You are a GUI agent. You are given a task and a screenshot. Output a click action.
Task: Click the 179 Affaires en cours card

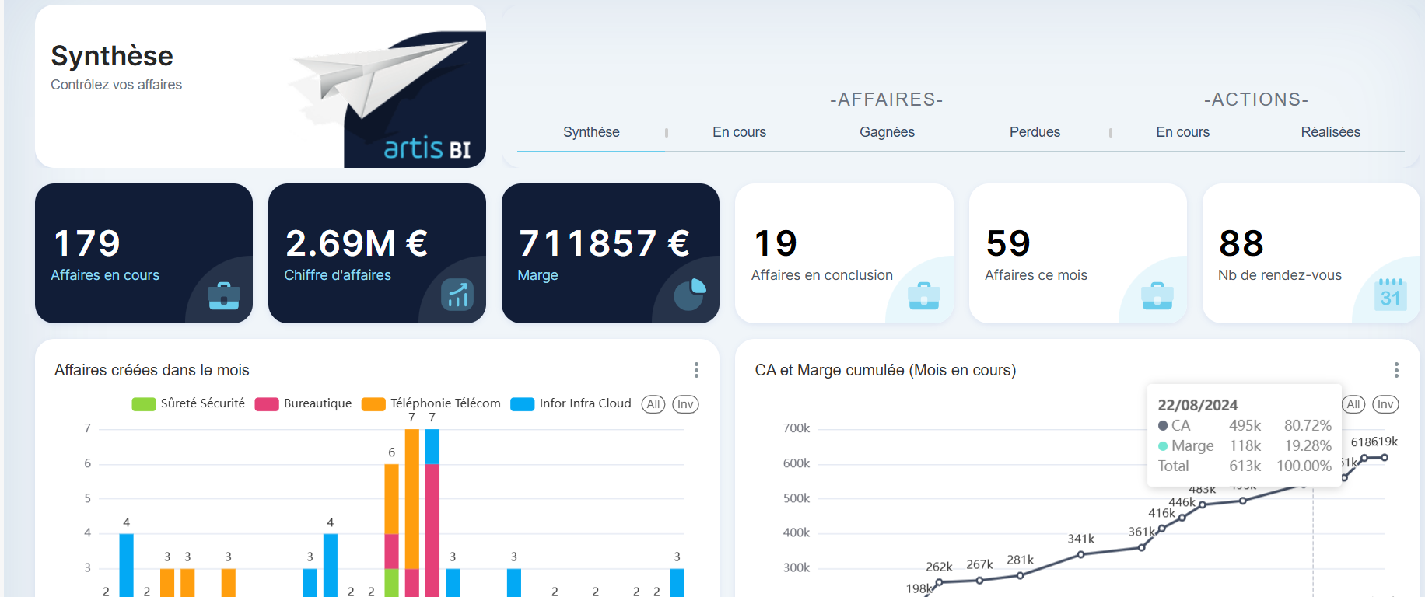(x=144, y=253)
